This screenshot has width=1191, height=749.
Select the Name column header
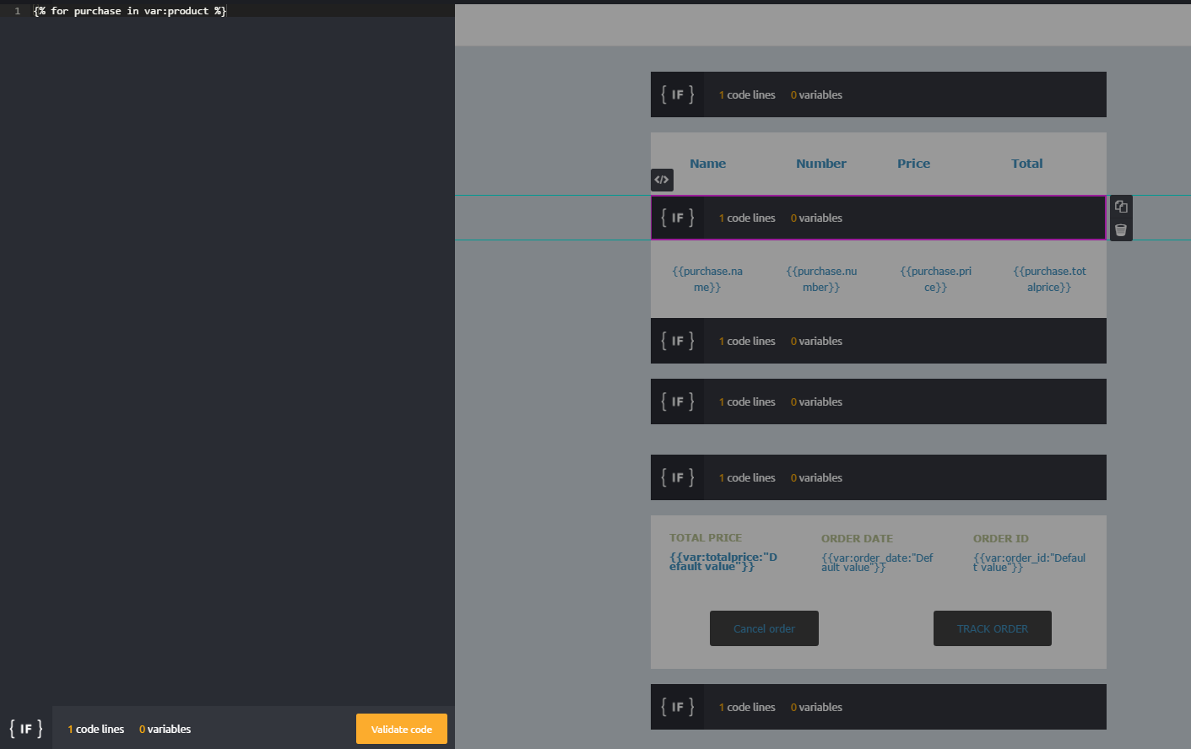tap(707, 164)
